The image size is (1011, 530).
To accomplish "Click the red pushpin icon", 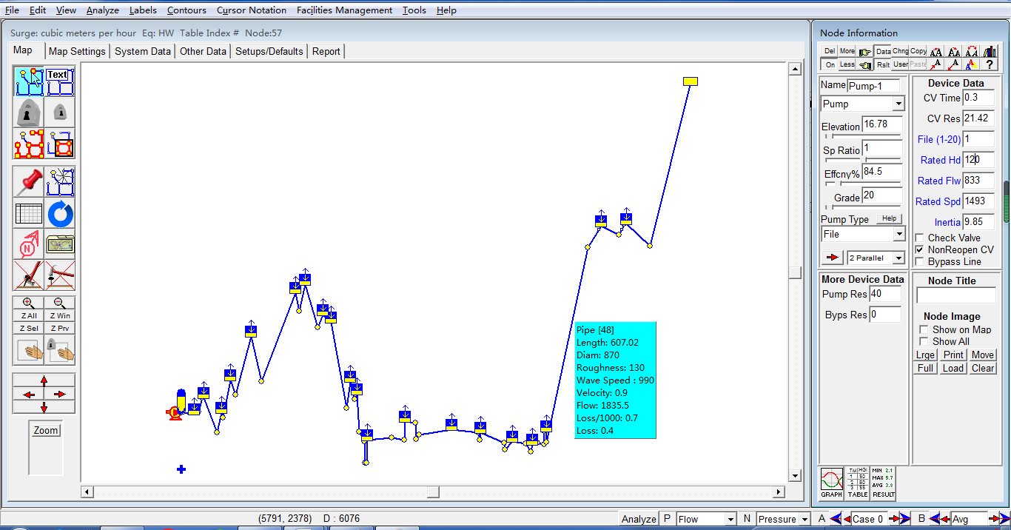I will pyautogui.click(x=28, y=181).
